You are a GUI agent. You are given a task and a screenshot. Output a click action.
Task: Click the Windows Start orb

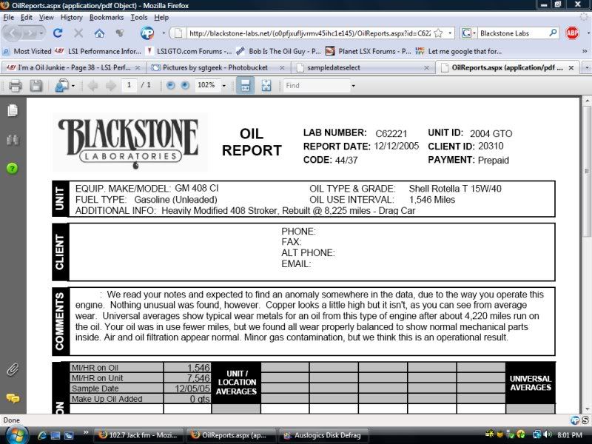click(x=16, y=434)
